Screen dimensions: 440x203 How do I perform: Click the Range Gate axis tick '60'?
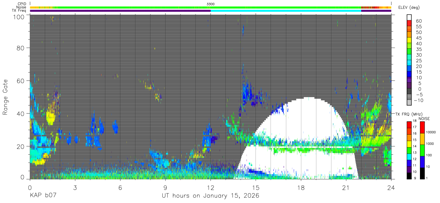pyautogui.click(x=21, y=81)
